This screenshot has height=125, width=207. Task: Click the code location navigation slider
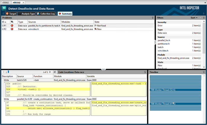[8, 72]
